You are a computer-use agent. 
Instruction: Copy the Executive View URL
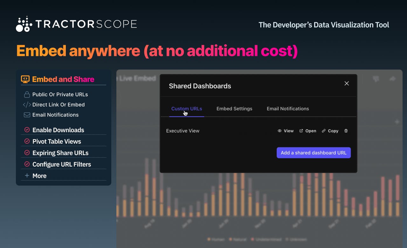click(x=330, y=131)
